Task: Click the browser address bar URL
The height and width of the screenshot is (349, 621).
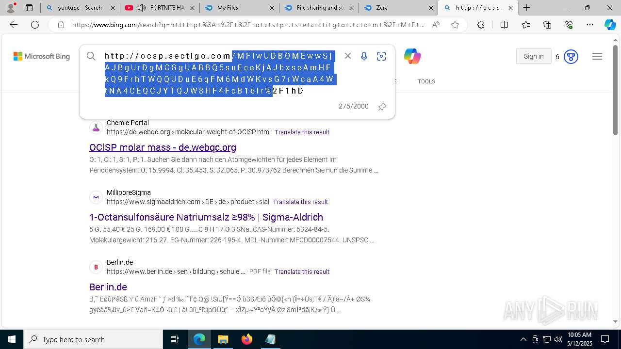Action: click(248, 25)
